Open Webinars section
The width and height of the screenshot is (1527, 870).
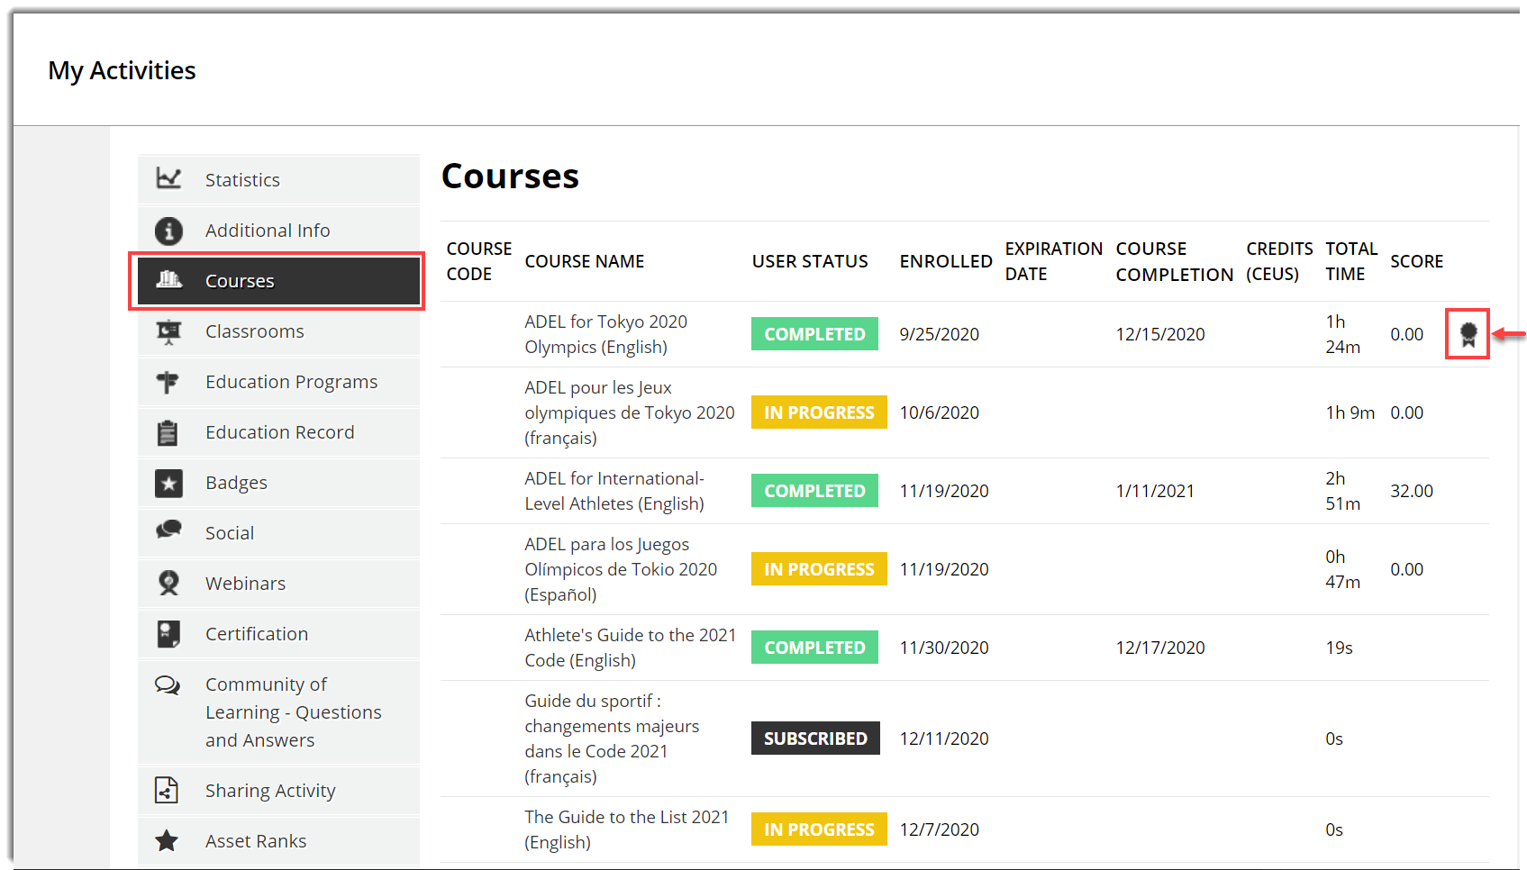pos(278,584)
